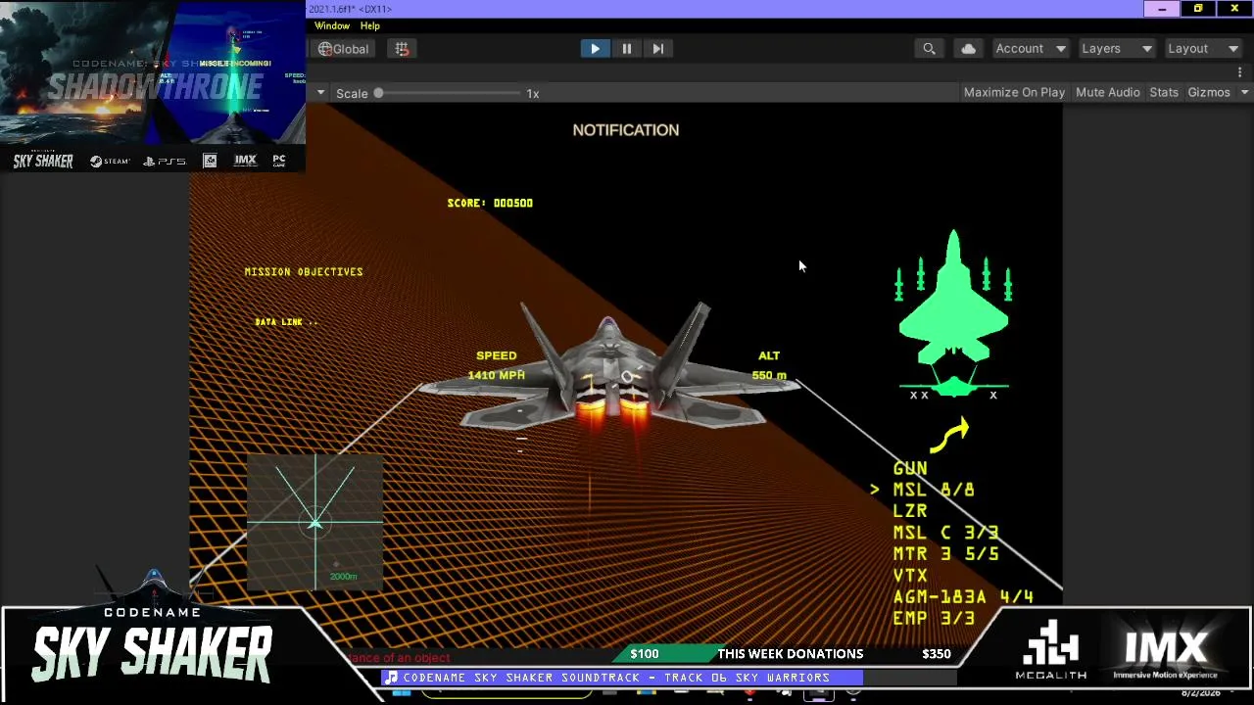Select MSL C 3/3 in the weapon list
The image size is (1254, 705).
945,533
